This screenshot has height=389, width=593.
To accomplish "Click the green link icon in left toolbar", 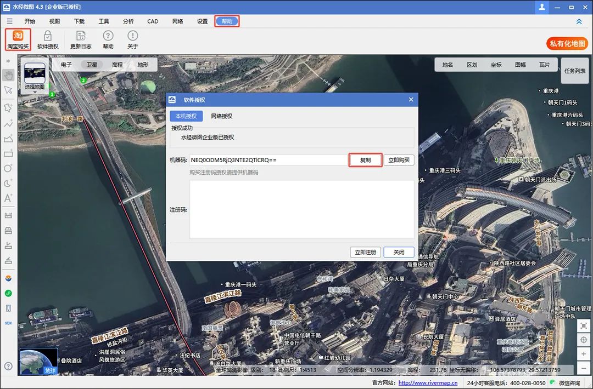I will pos(8,293).
